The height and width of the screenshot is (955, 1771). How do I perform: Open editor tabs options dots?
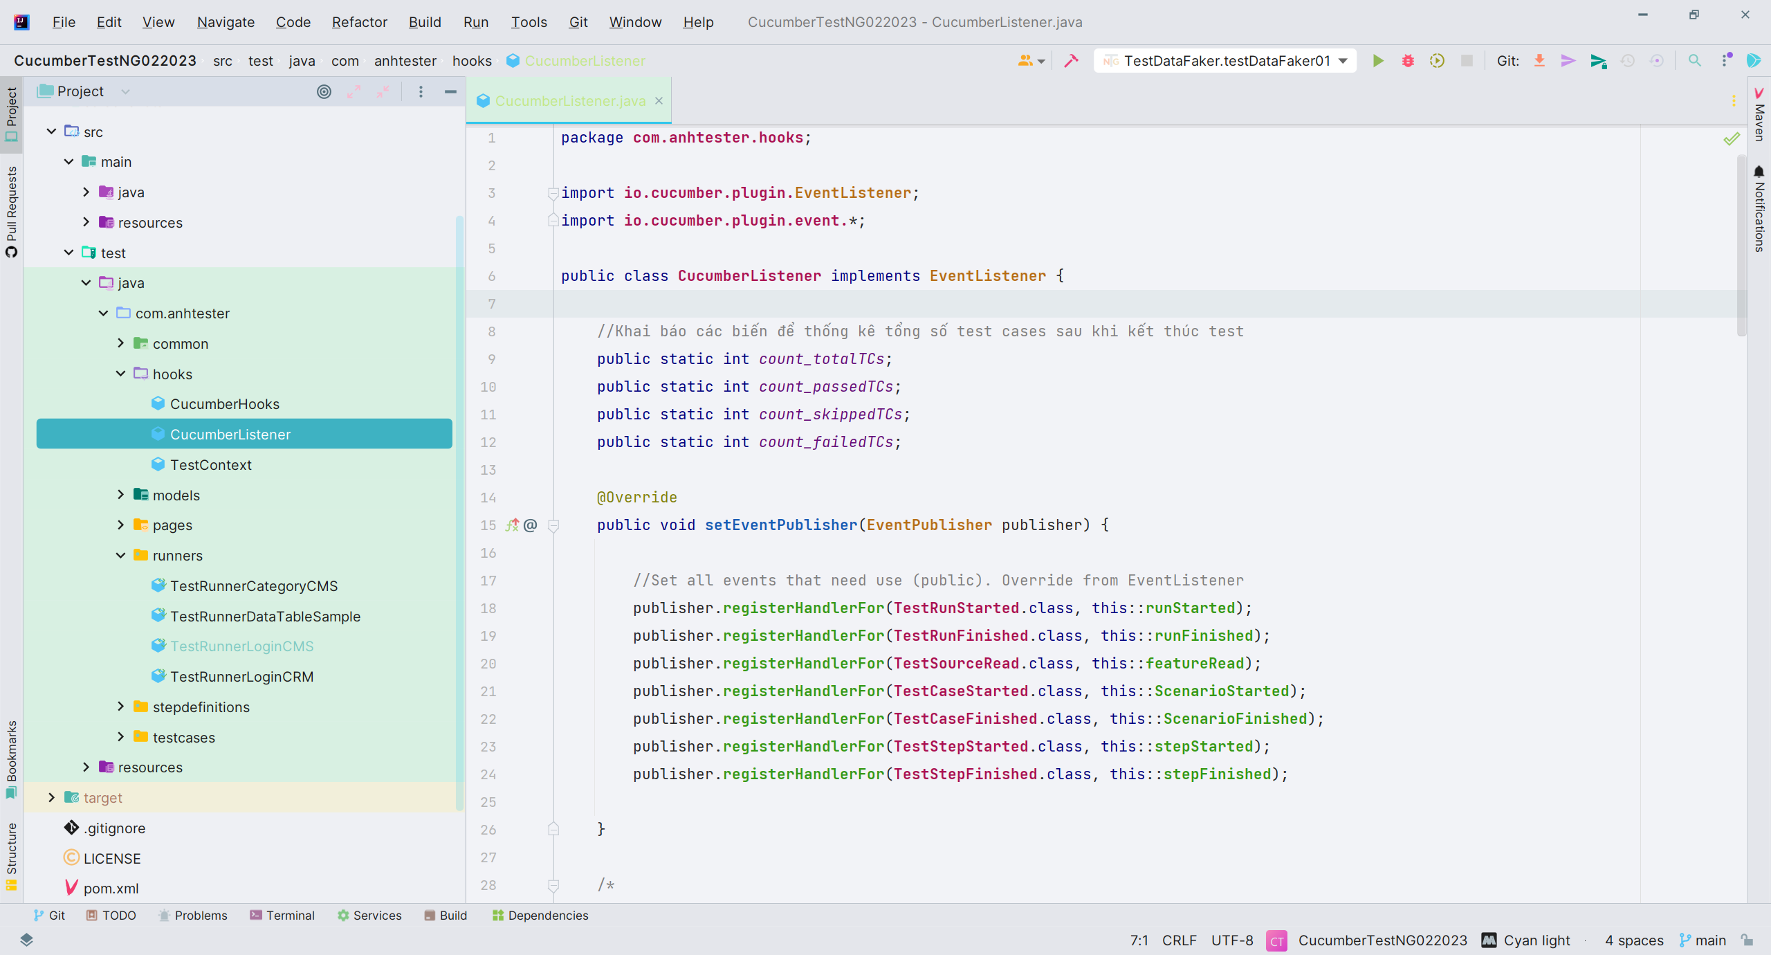tap(1734, 101)
